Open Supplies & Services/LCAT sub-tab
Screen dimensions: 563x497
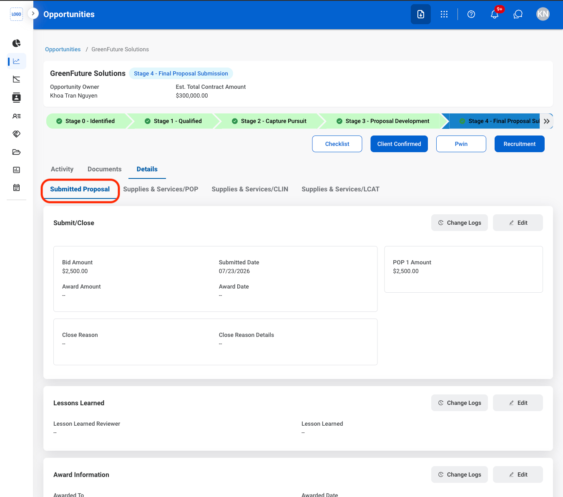340,189
